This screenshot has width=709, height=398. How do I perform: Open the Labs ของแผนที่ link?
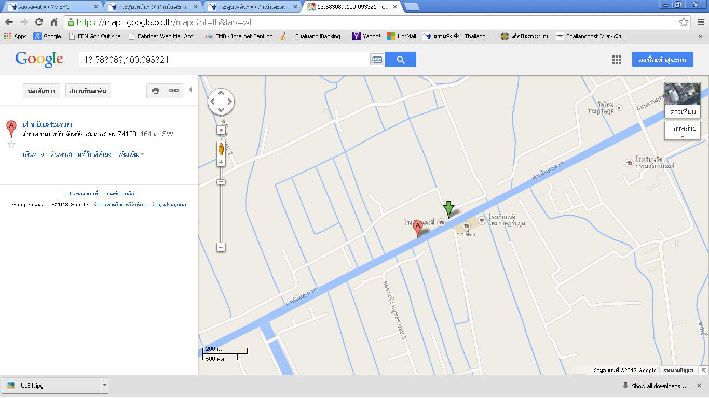click(80, 193)
